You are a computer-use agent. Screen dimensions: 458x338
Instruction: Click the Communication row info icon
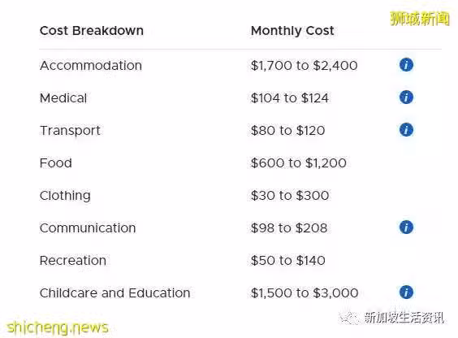tap(406, 227)
